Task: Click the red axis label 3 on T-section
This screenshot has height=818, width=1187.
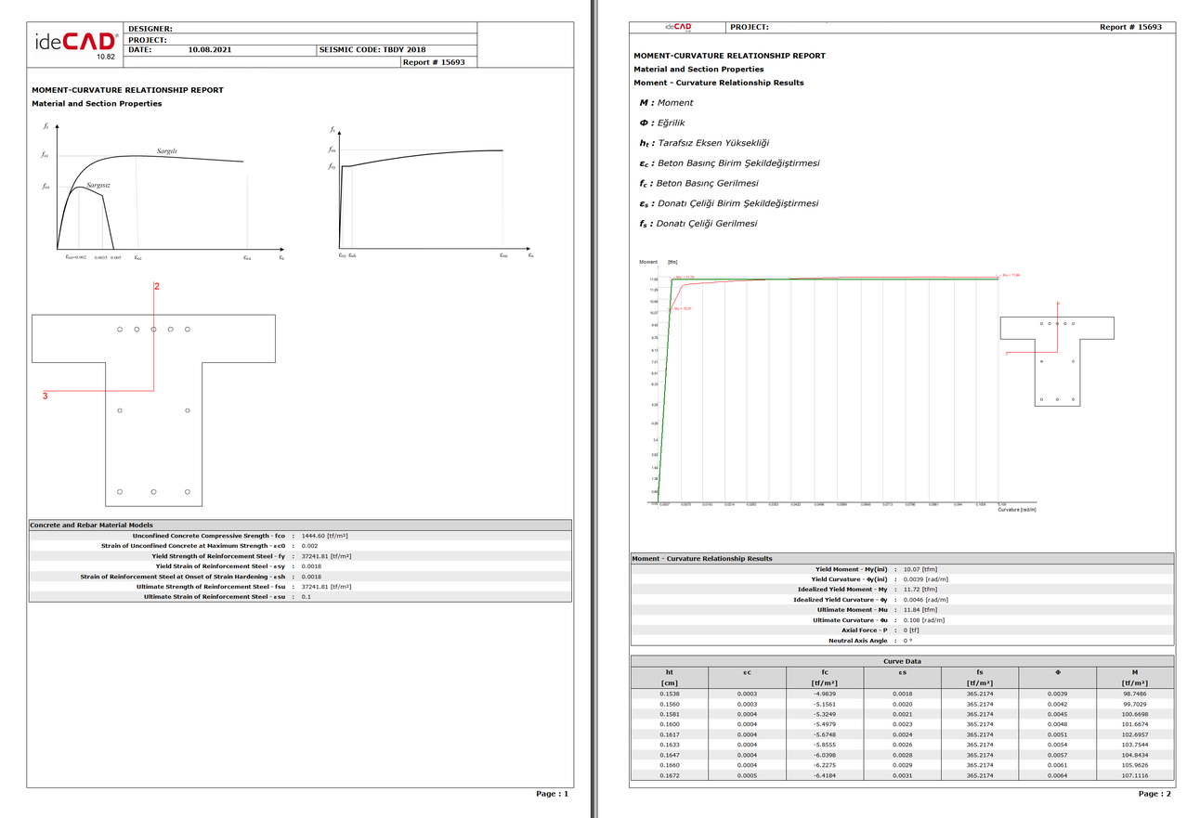Action: click(x=45, y=396)
